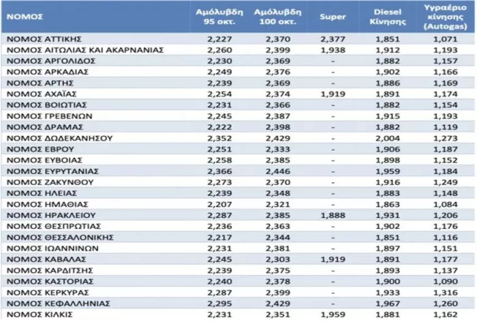The width and height of the screenshot is (477, 321).
Task: Click the Super column header
Action: [333, 17]
